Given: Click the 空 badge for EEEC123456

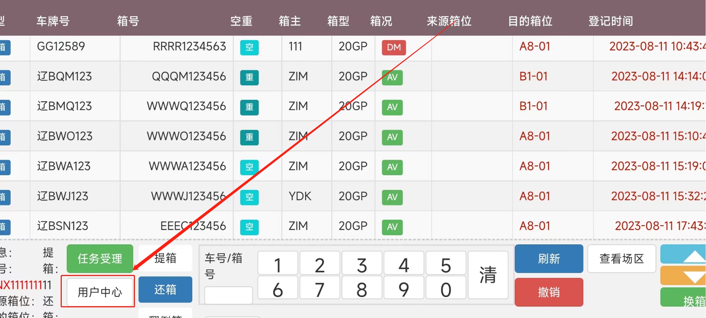Looking at the screenshot, I should (249, 227).
